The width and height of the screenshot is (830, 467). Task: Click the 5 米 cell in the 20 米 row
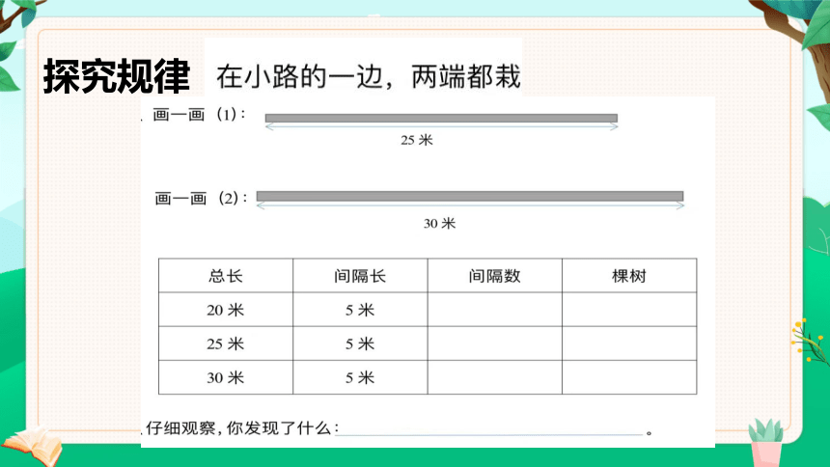360,309
